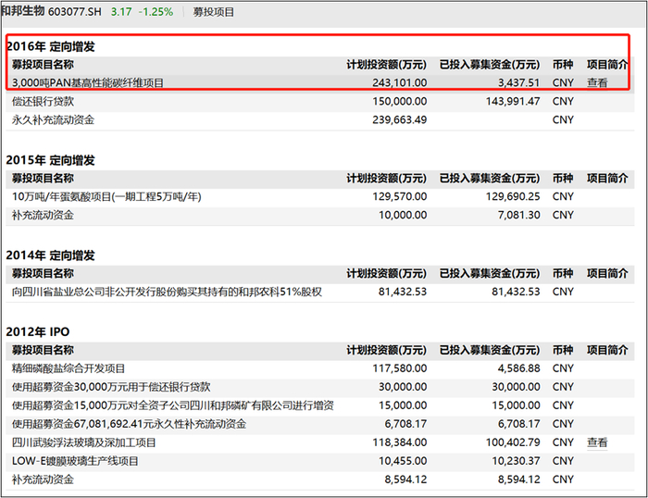Open 查看 link for PAN碳纤维项目
The image size is (648, 498).
tap(597, 82)
